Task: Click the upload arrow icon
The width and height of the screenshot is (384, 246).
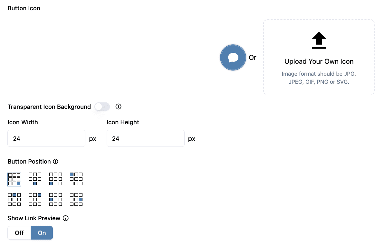Action: pos(319,40)
